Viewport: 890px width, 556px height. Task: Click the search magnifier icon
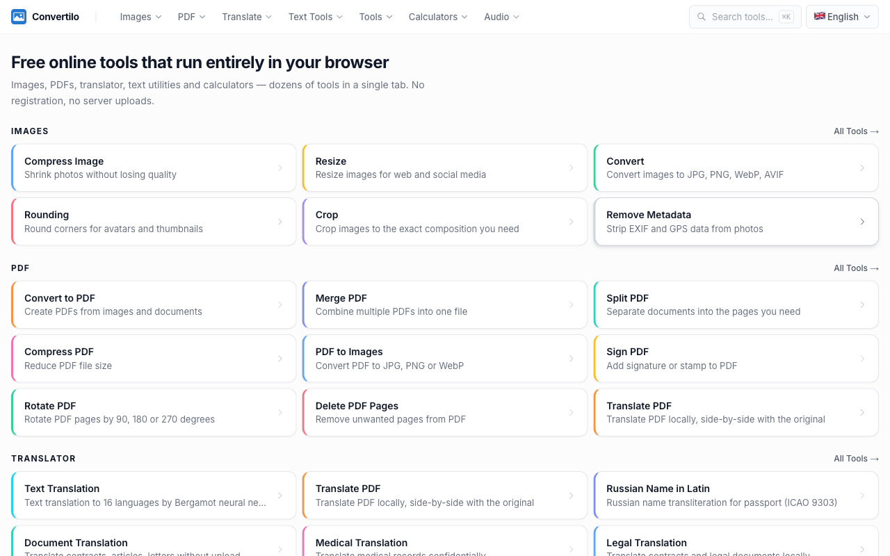click(702, 17)
